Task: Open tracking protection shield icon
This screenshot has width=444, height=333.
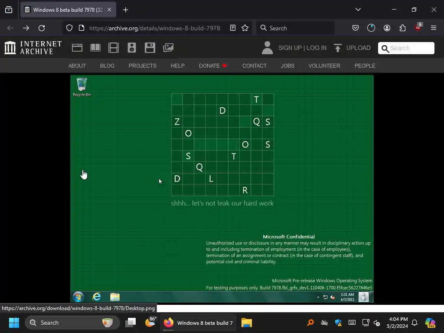Action: pos(69,28)
